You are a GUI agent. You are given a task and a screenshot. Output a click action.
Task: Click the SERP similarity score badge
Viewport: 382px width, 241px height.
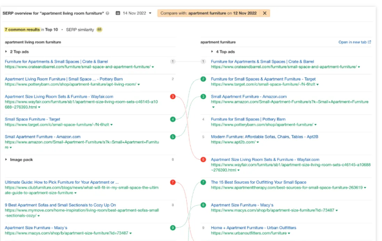coord(99,29)
